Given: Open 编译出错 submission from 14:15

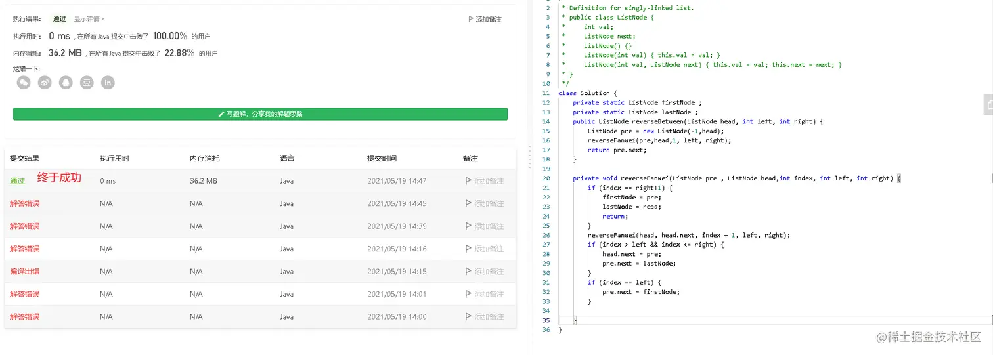Looking at the screenshot, I should (24, 272).
